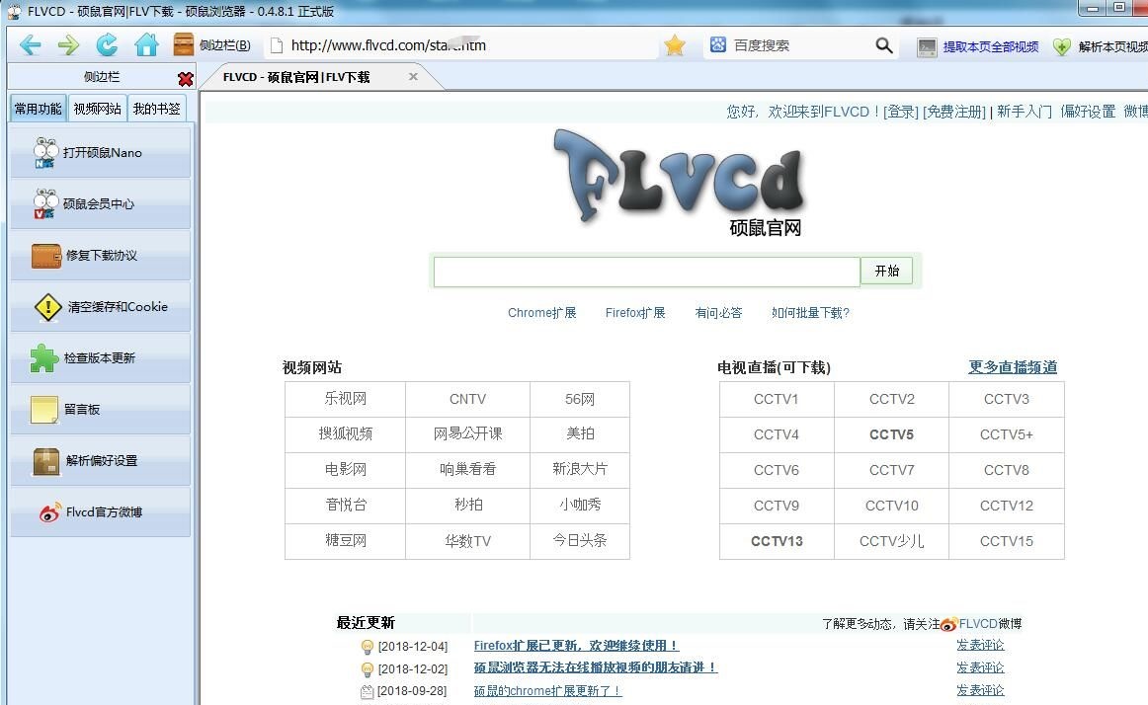
Task: Open 如何批量下载? link
Action: coord(810,313)
